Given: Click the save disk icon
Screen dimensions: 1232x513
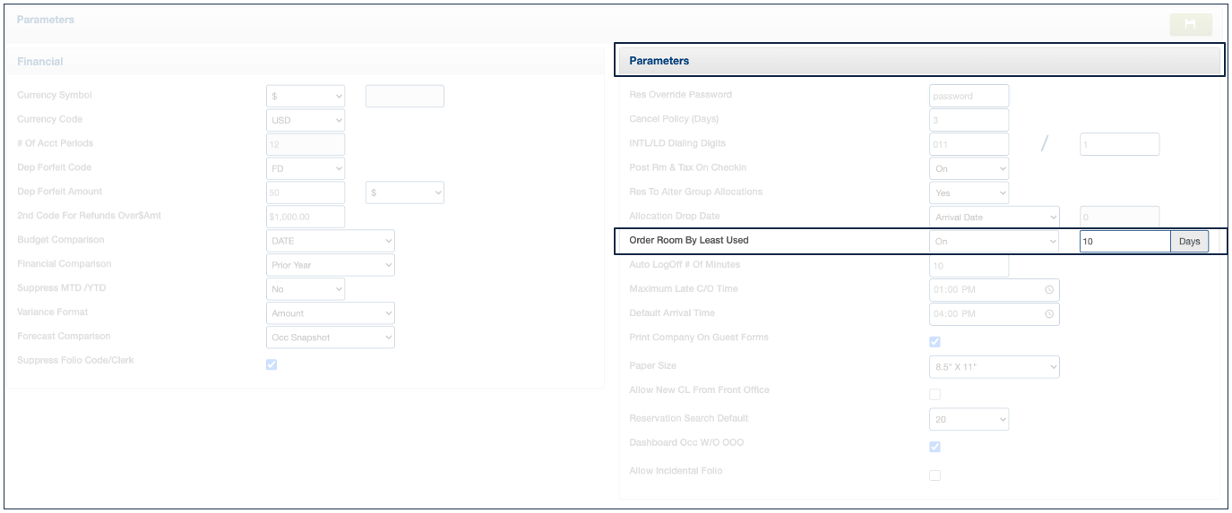Looking at the screenshot, I should tap(1190, 24).
